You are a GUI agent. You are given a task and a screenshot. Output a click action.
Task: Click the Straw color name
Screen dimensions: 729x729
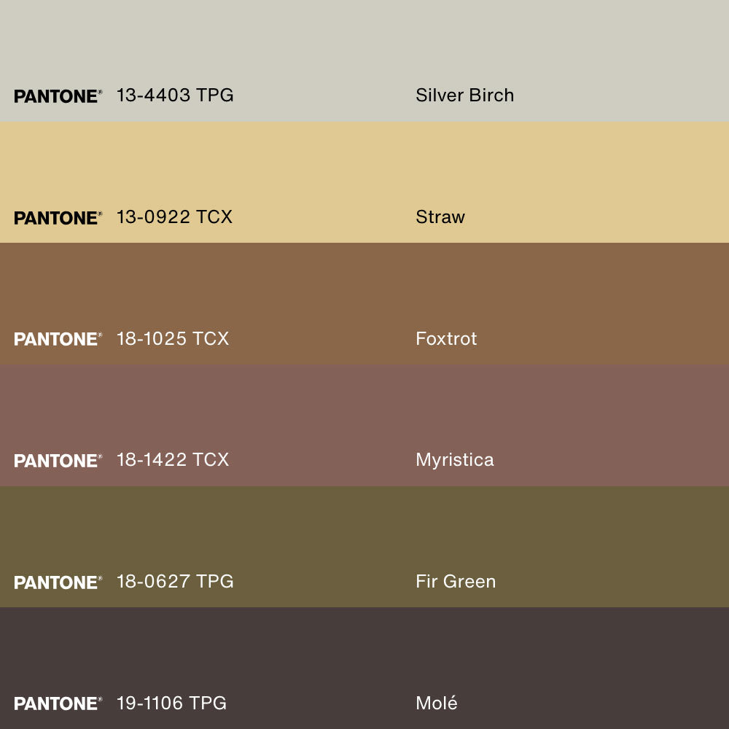point(440,217)
